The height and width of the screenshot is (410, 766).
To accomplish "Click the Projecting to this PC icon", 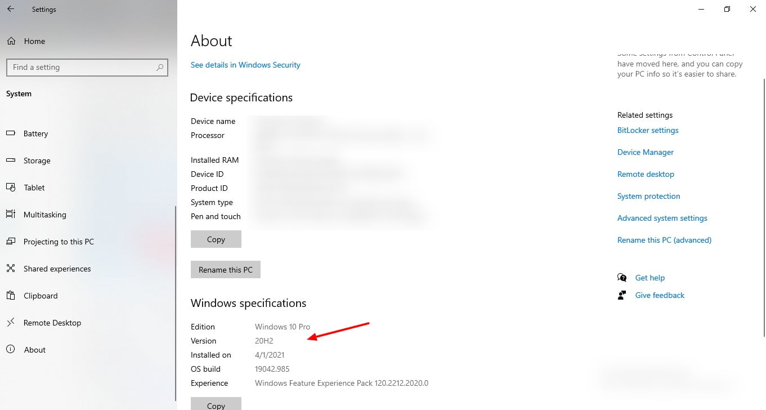I will (x=11, y=242).
